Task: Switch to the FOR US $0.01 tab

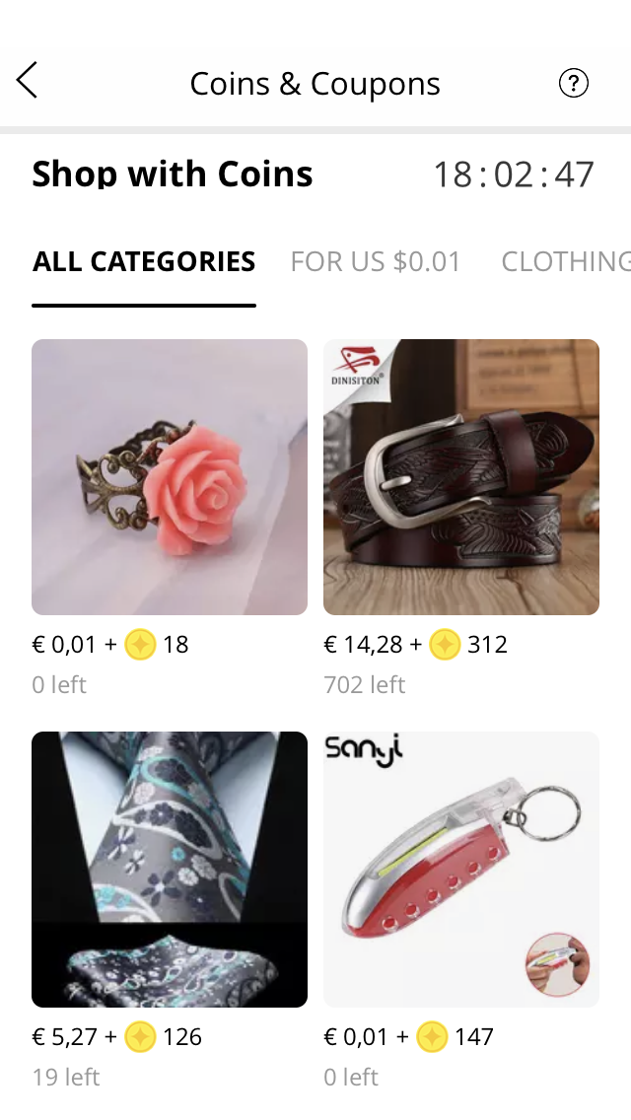Action: coord(376,261)
